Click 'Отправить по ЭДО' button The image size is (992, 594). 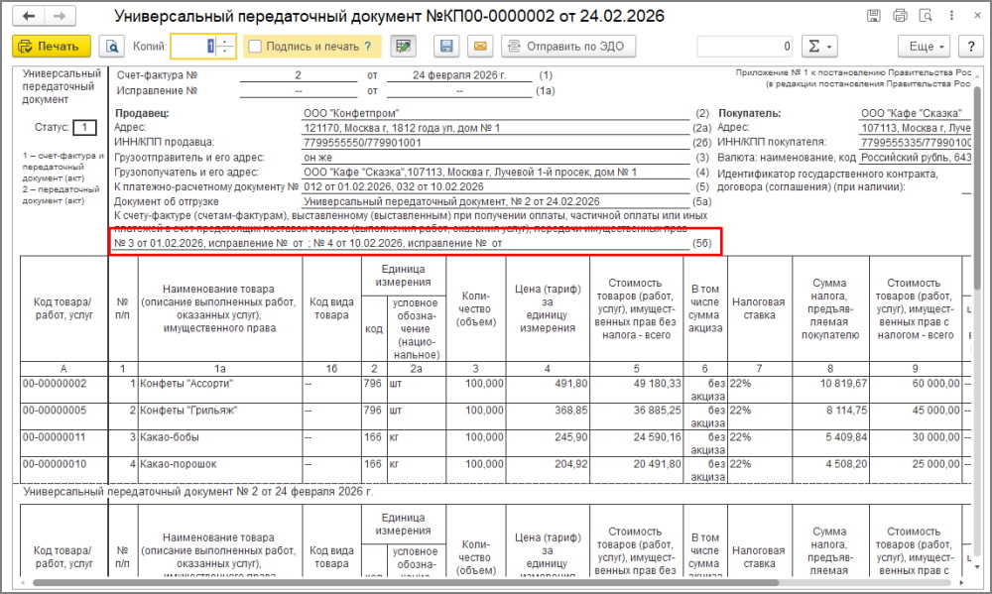pos(568,47)
